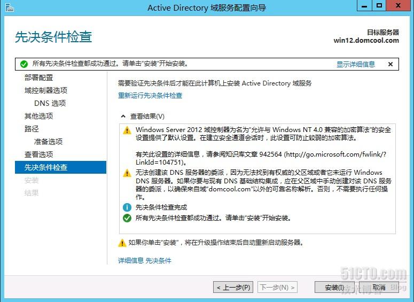Select highlighted 先决条件检查 step
Image resolution: width=414 pixels, height=302 pixels.
[60, 167]
